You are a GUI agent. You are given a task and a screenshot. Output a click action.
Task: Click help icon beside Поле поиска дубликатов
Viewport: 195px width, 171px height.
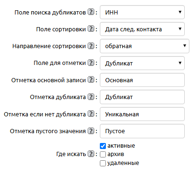click(x=91, y=12)
